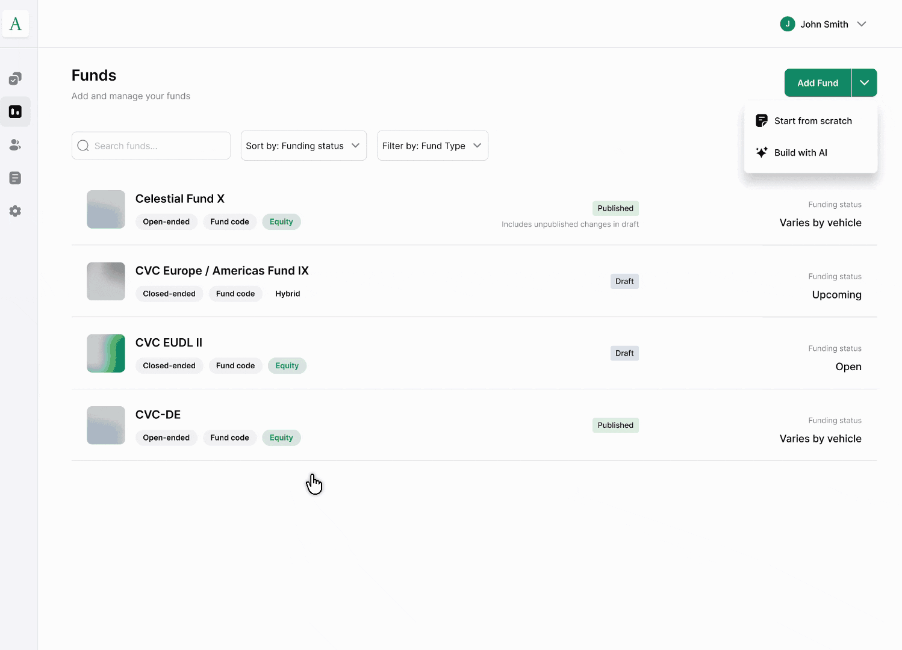902x650 pixels.
Task: Click the green A logo icon
Action: pyautogui.click(x=16, y=24)
